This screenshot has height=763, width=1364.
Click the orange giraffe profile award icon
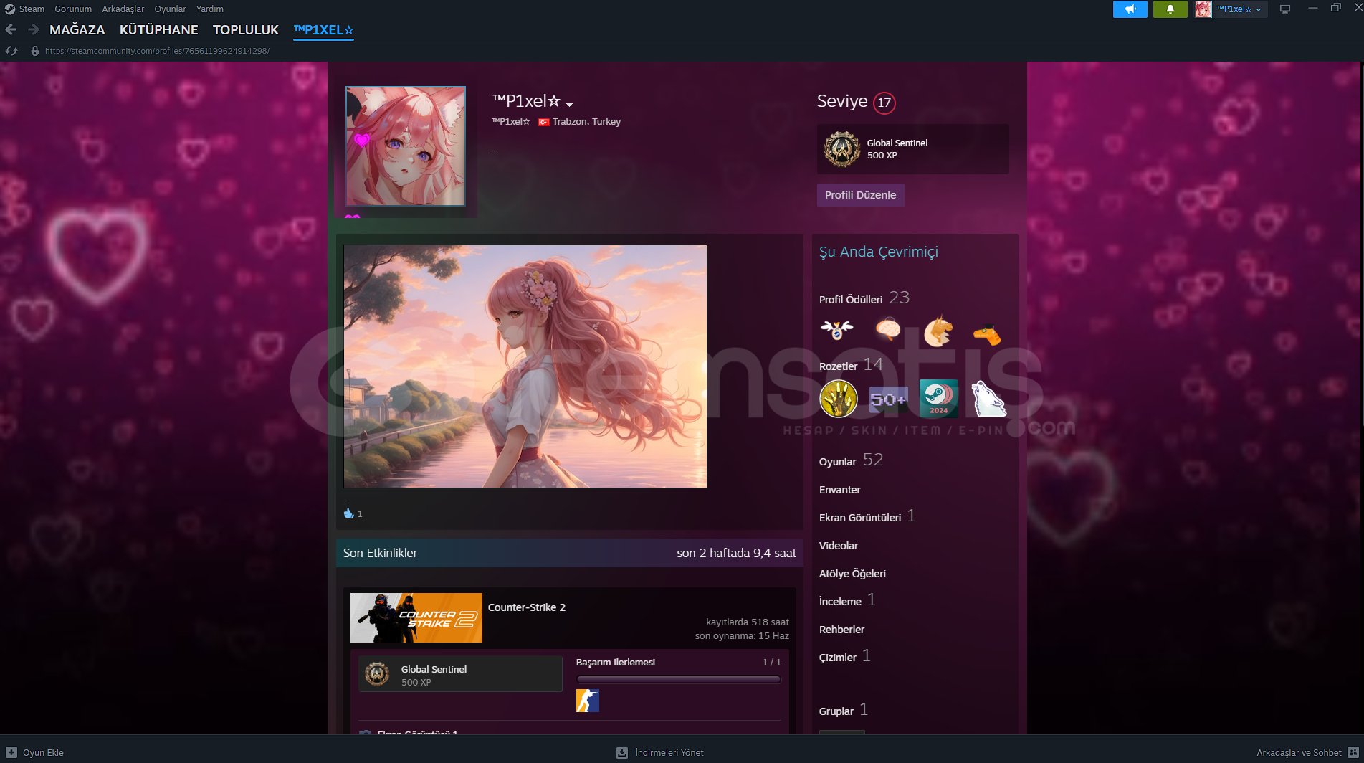(988, 333)
